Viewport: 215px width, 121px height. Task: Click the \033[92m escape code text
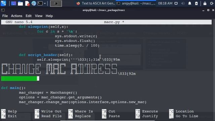click(127, 74)
